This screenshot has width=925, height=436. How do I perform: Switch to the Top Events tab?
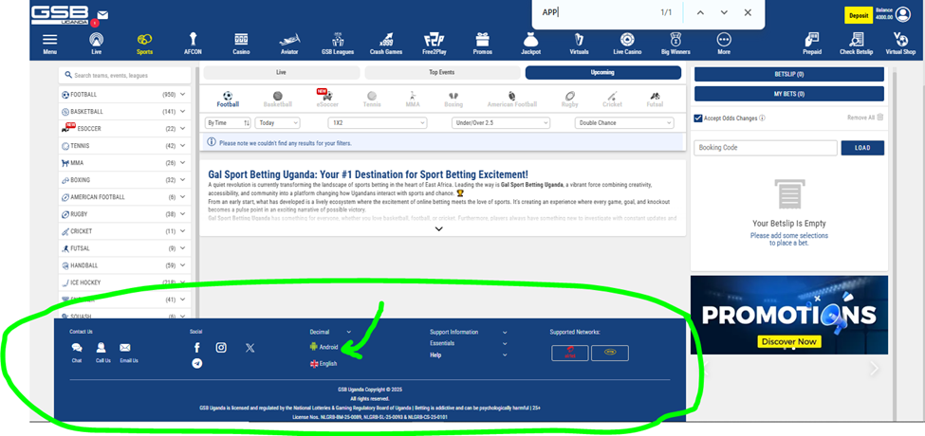441,72
